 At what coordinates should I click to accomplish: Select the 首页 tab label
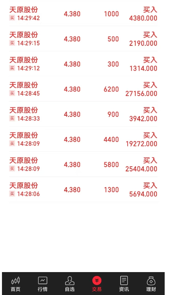click(x=15, y=289)
